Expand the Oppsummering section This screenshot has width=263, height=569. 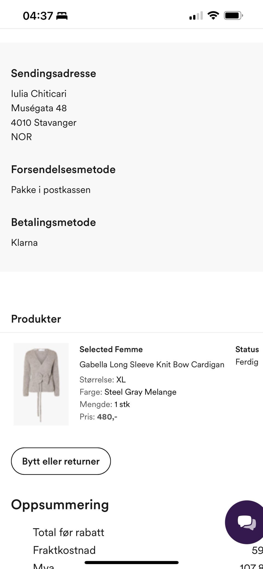pos(59,504)
